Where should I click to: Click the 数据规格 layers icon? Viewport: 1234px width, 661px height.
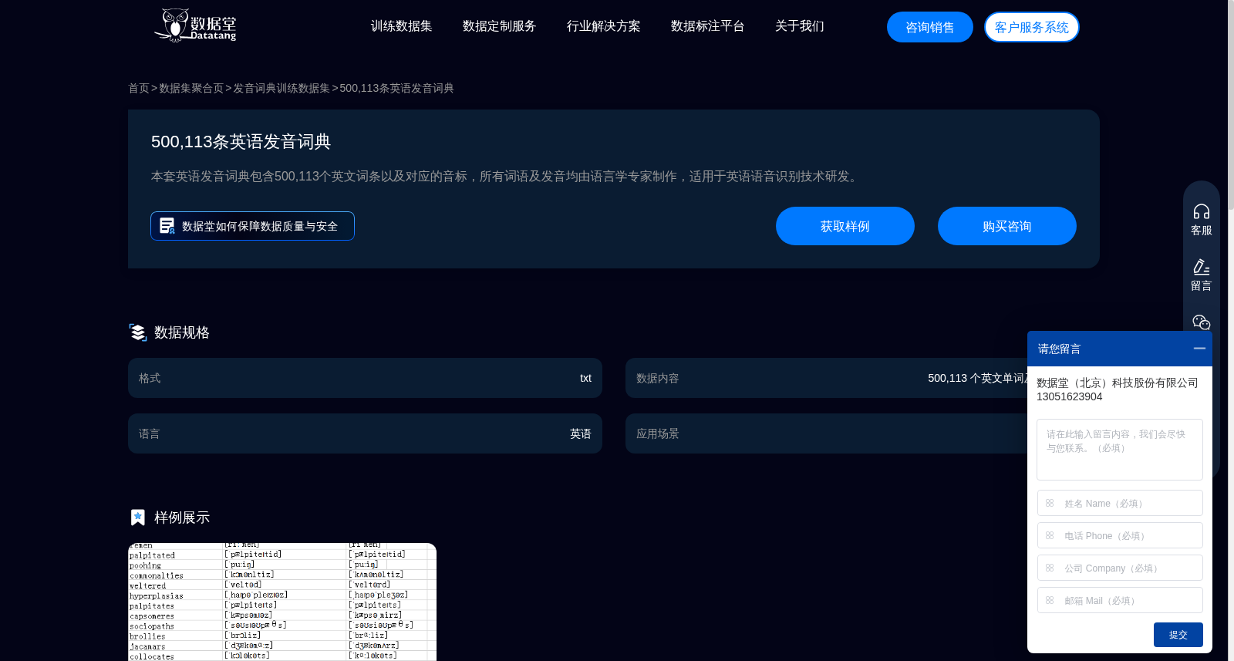point(138,332)
